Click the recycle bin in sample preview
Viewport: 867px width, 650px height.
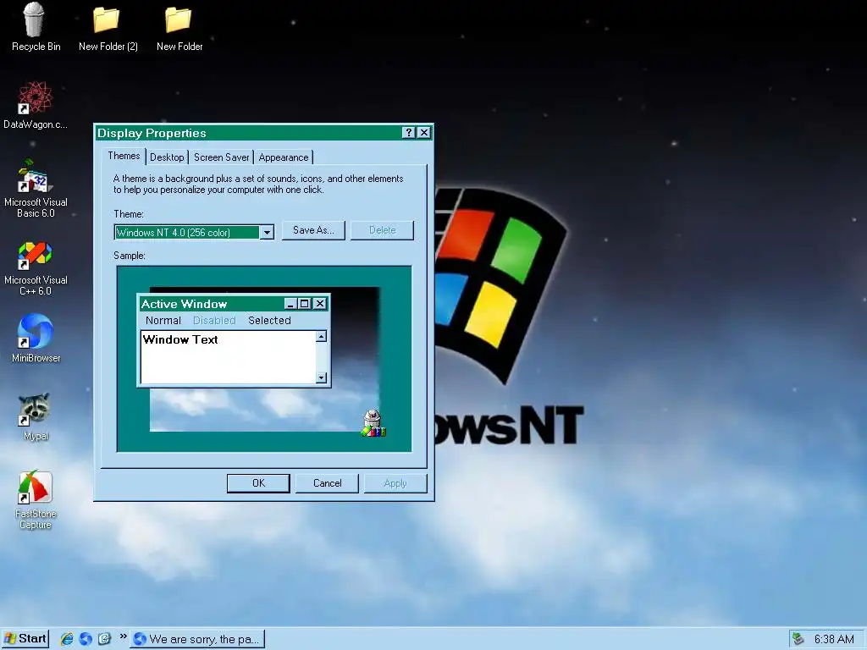[x=373, y=423]
